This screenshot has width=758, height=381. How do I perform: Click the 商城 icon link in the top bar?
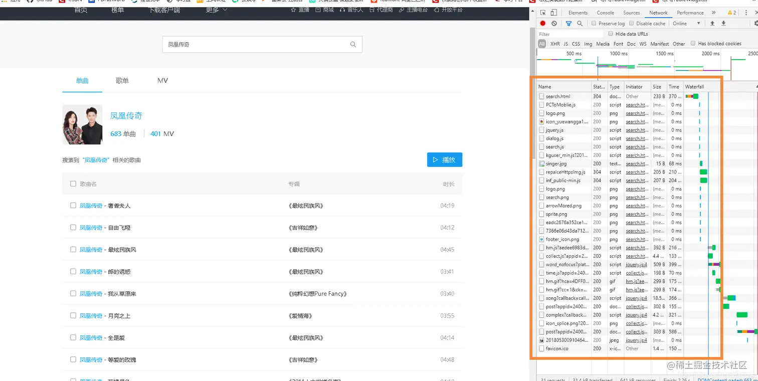pos(325,10)
